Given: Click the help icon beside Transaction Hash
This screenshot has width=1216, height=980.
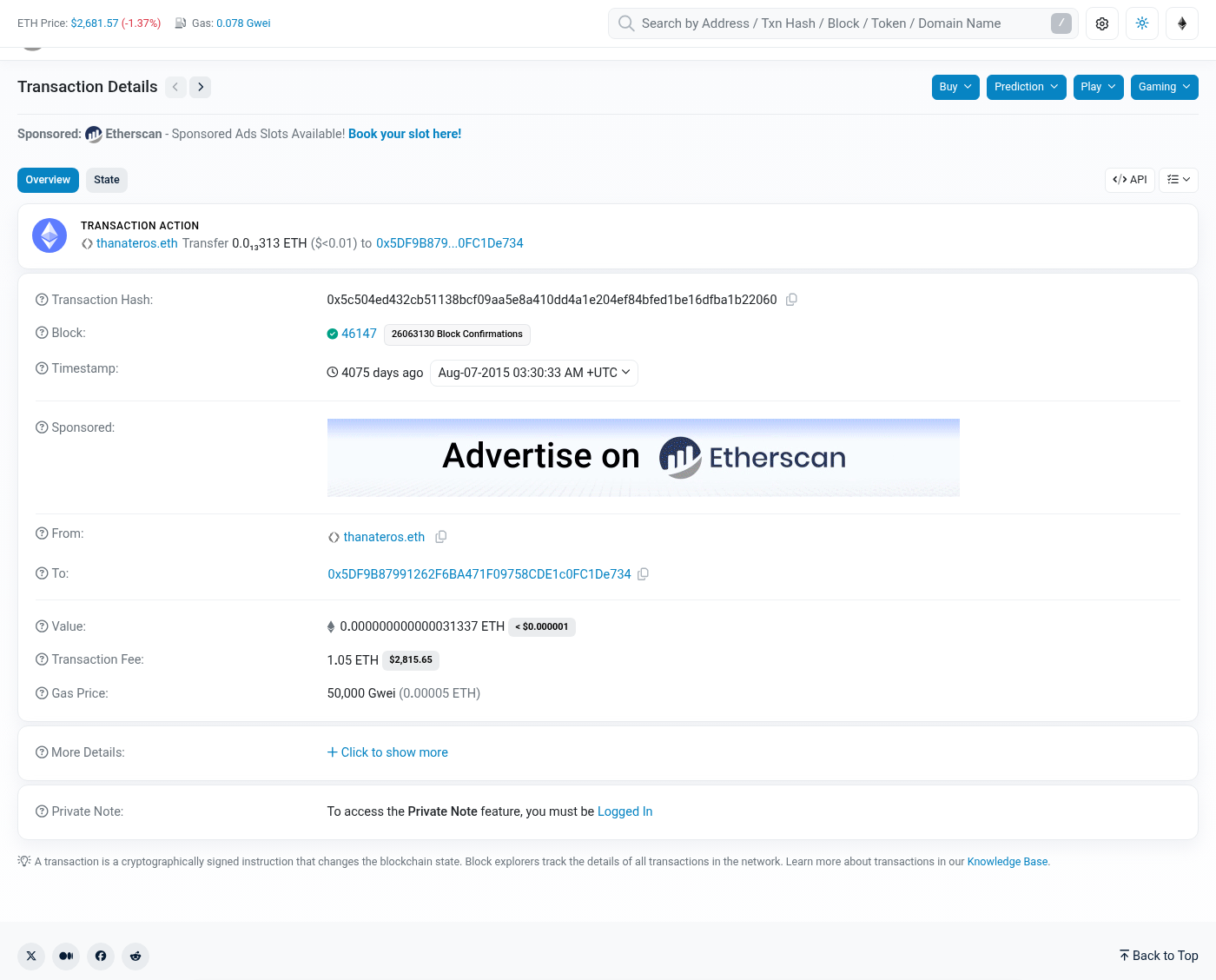Looking at the screenshot, I should [x=42, y=300].
